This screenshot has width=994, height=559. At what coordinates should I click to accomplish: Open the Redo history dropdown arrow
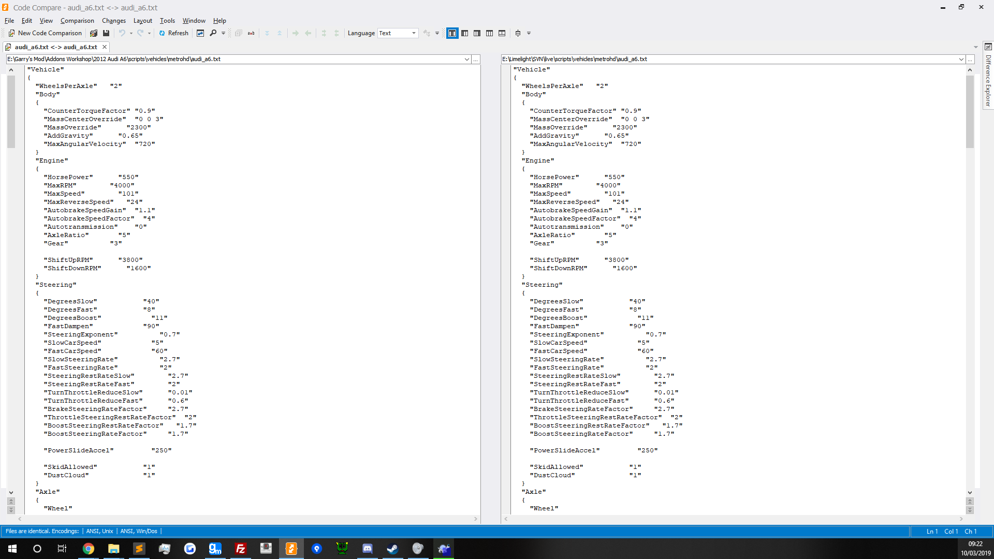[149, 33]
